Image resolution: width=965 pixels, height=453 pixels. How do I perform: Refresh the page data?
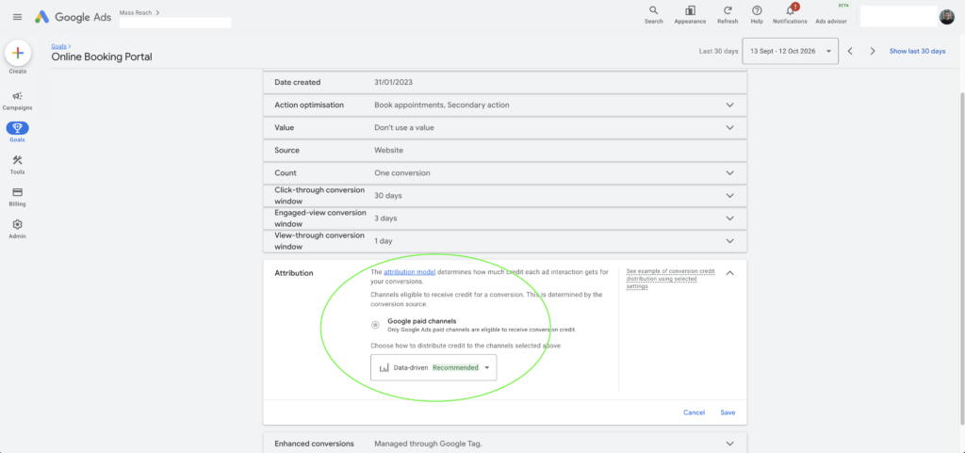pyautogui.click(x=728, y=15)
